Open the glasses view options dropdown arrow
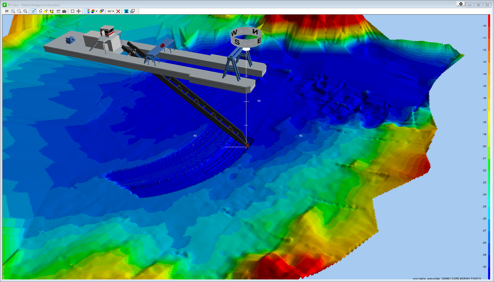Image resolution: width=494 pixels, height=282 pixels. [113, 11]
